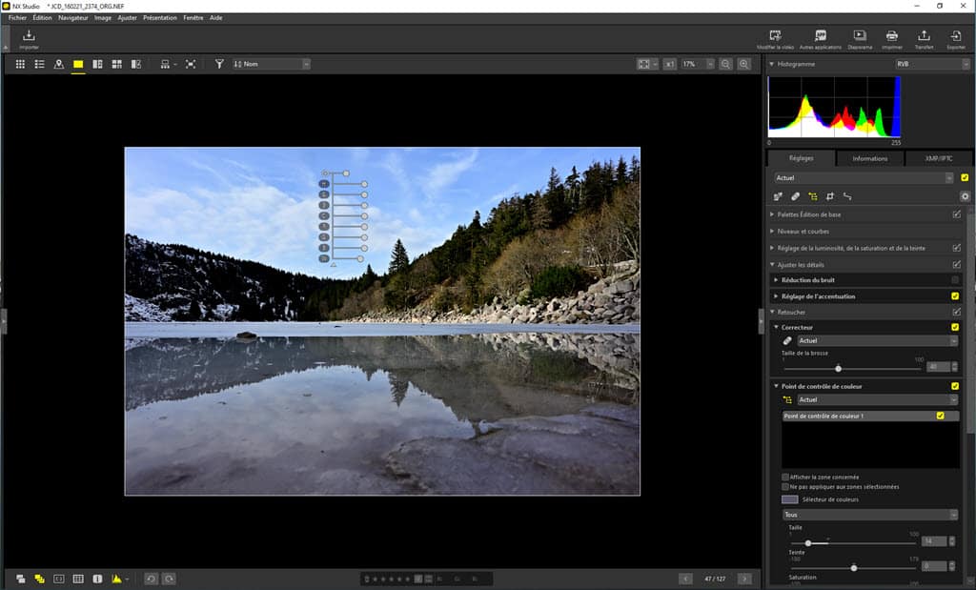The width and height of the screenshot is (976, 590).
Task: Select 'Point de contrôle de couleur 1' entry
Action: click(x=858, y=417)
